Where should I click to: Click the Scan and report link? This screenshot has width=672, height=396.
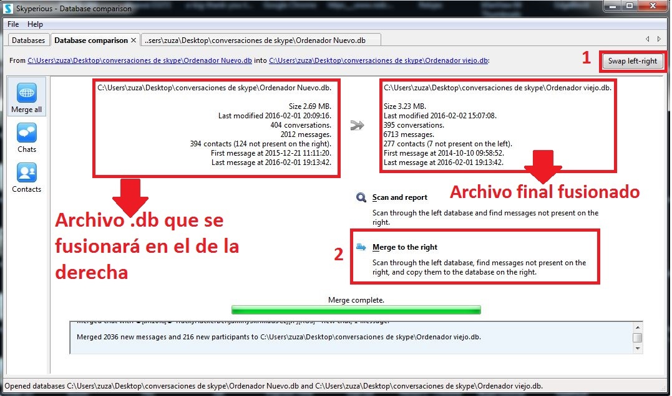400,197
